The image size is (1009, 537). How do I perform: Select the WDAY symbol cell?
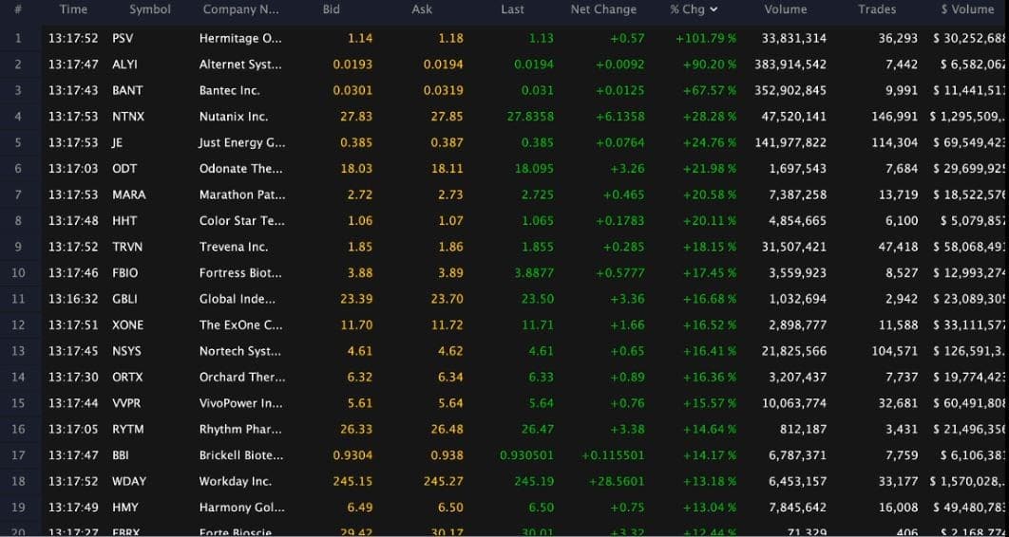pos(128,481)
